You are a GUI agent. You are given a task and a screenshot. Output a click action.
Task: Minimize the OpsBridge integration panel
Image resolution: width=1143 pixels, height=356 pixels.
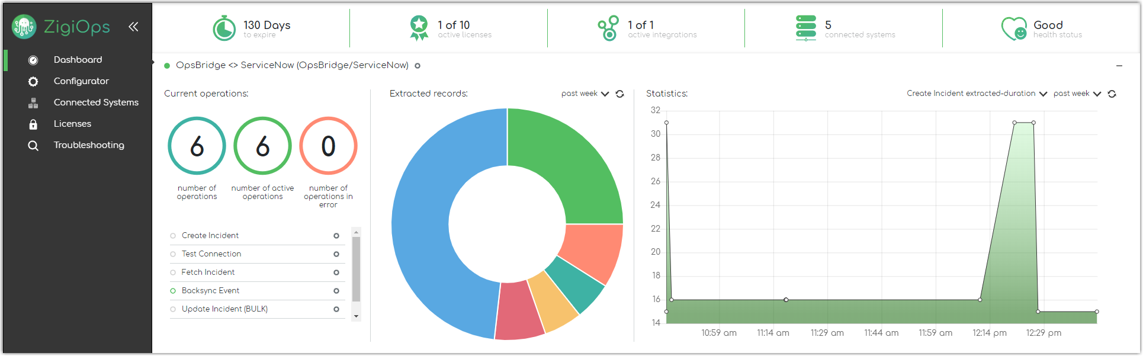(x=1119, y=66)
